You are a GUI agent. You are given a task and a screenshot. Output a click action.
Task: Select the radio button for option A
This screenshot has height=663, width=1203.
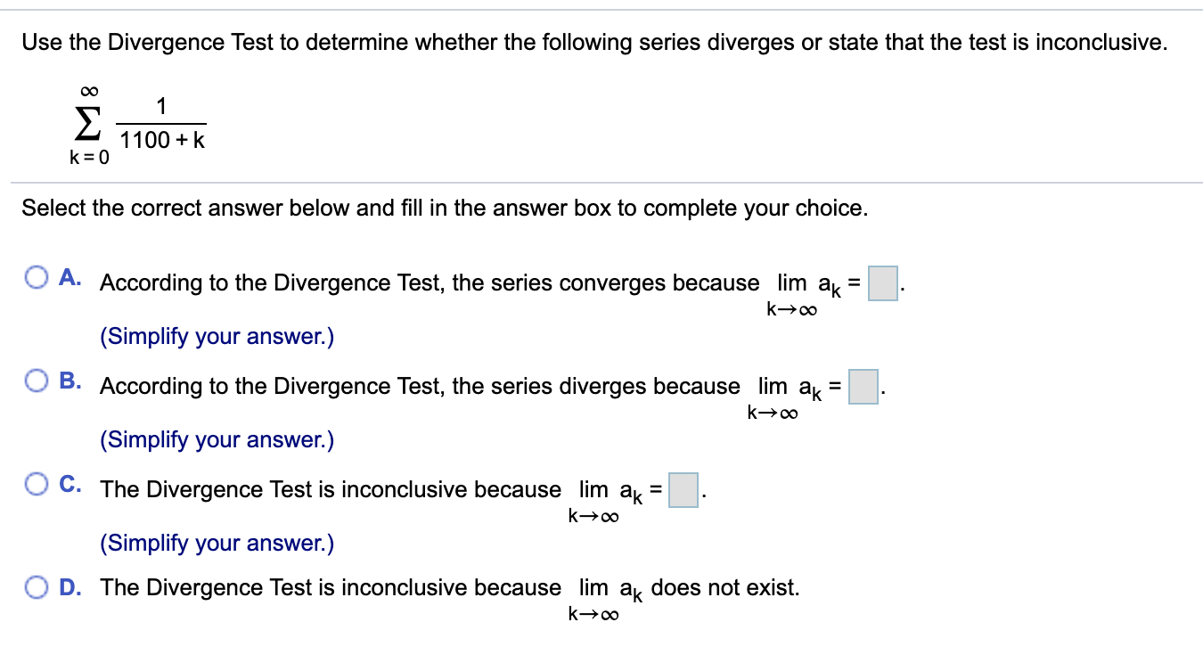[37, 279]
